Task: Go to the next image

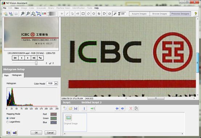Action: click(28, 58)
